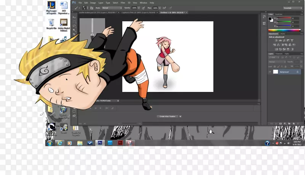Select the Background layer thumbnail
305x175 pixels.
click(x=275, y=71)
